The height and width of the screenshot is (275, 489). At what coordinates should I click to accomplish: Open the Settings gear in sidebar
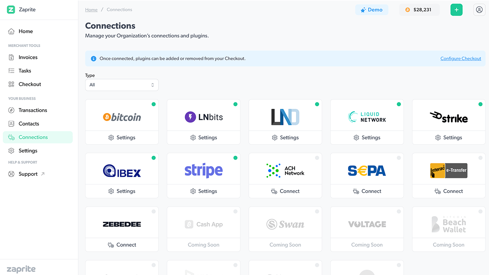click(11, 150)
